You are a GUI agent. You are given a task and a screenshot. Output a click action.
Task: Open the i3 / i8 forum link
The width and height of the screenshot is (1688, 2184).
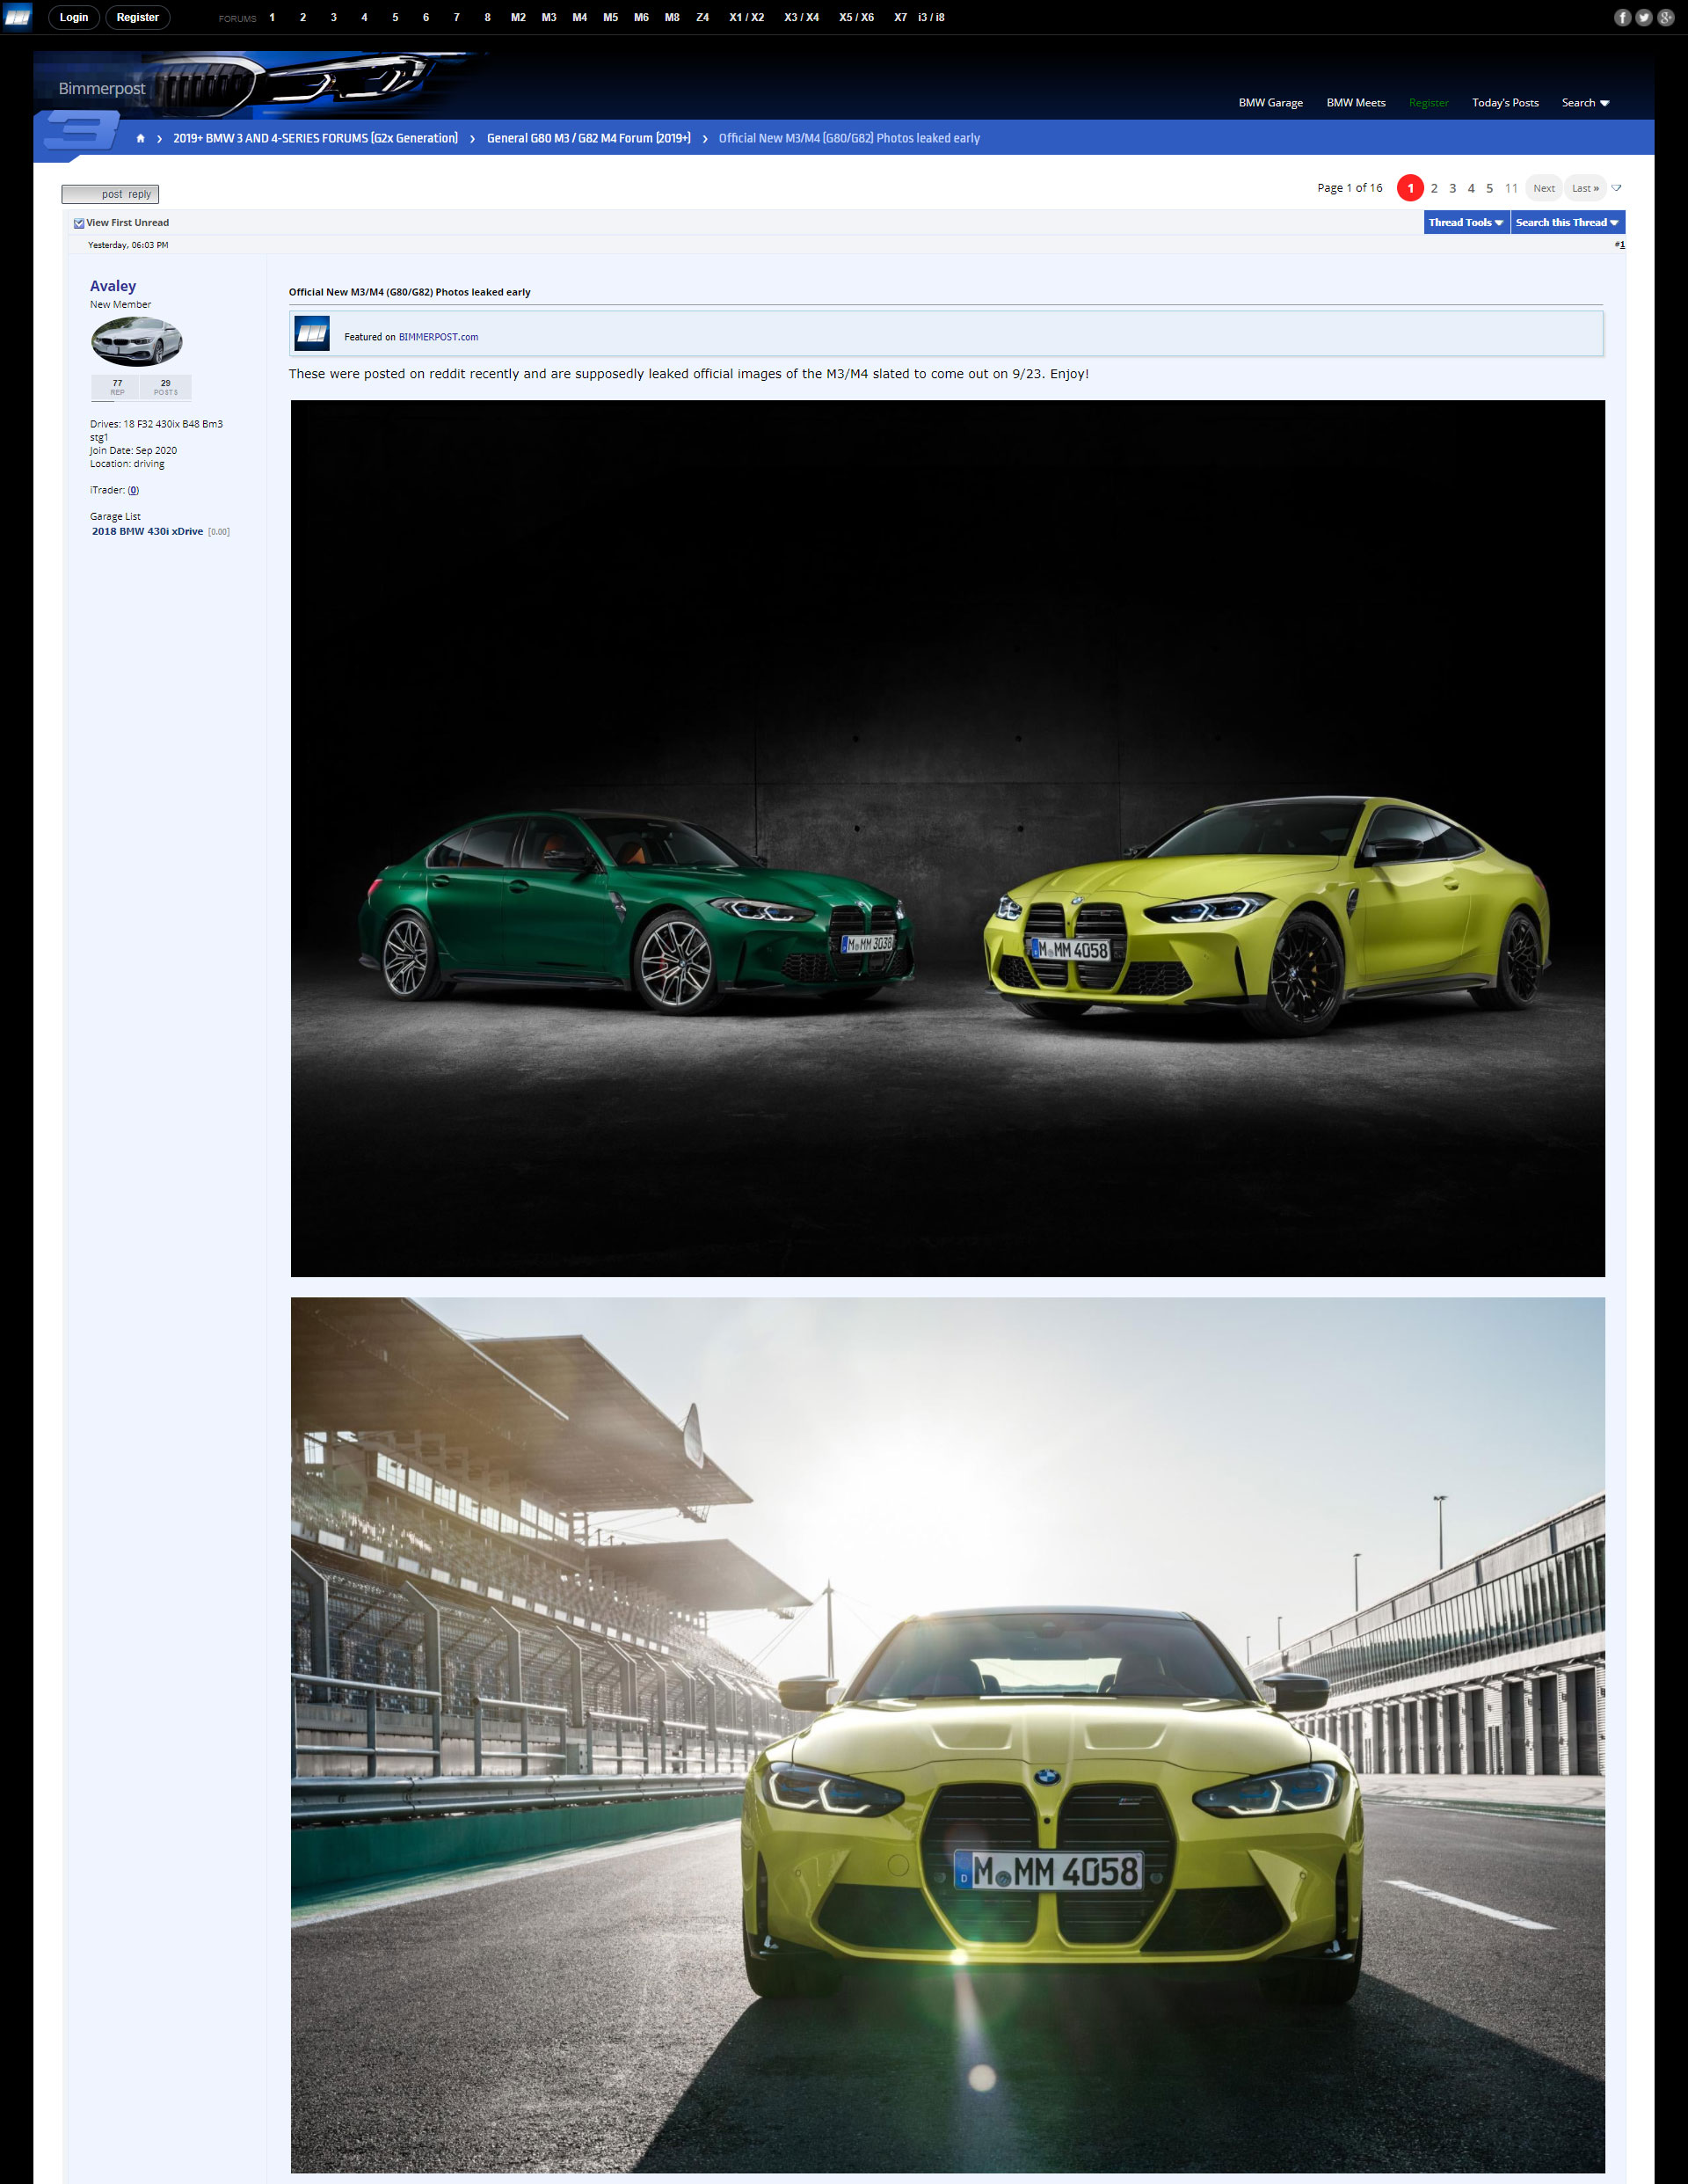point(931,17)
